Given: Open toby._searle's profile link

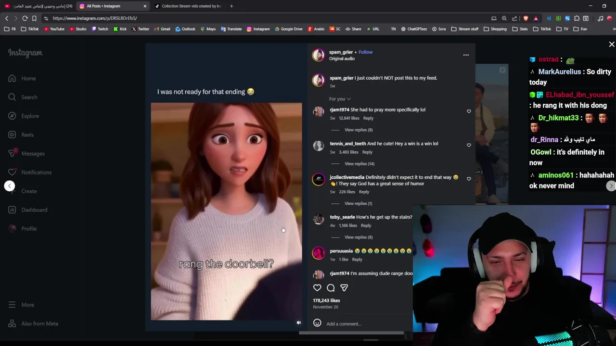Looking at the screenshot, I should 342,217.
